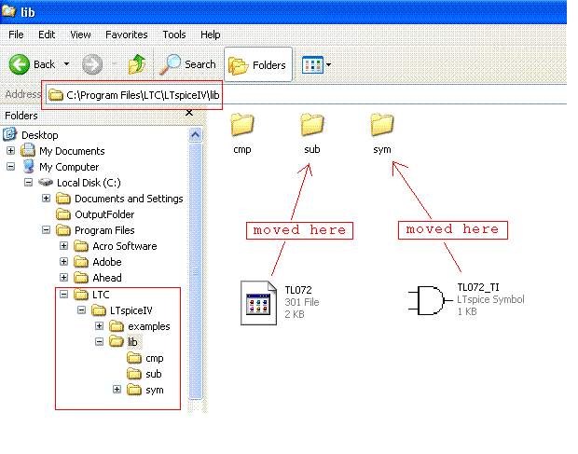The image size is (578, 454).
Task: Select Program Files in folder tree
Action: coord(104,230)
